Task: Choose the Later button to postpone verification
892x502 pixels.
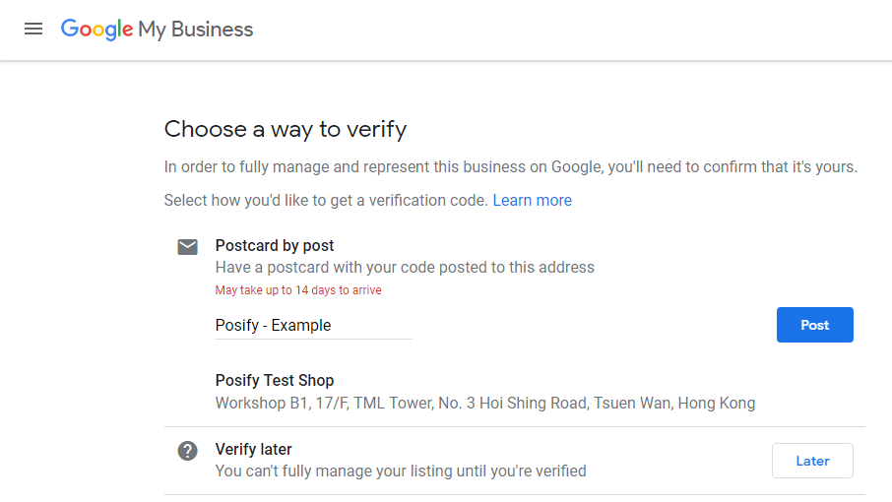Action: coord(812,461)
